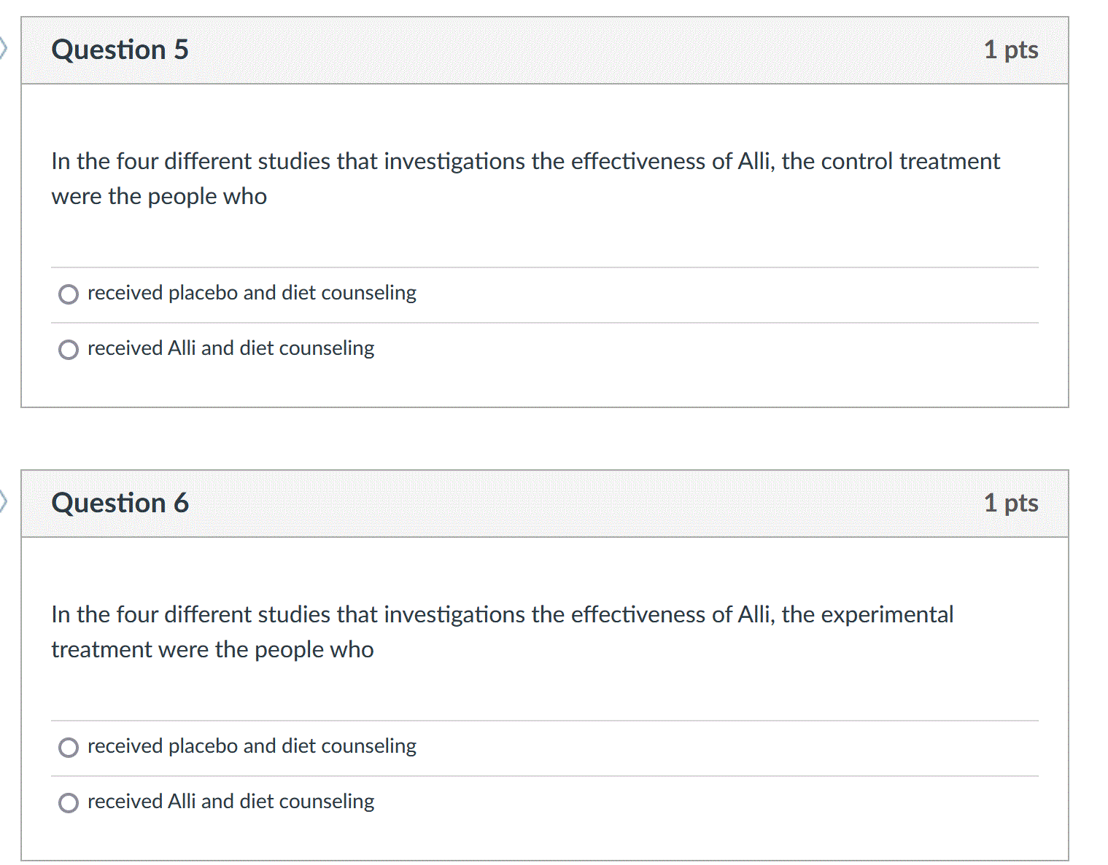Click the flag arrow beside Question 5
The width and height of the screenshot is (1108, 865).
pyautogui.click(x=3, y=49)
